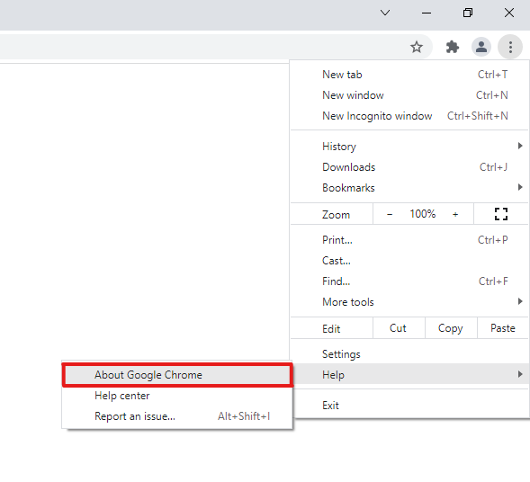Open Settings from the menu
The height and width of the screenshot is (482, 530).
409,354
